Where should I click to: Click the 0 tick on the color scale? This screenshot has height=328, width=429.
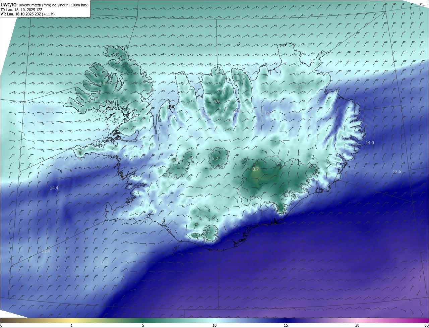tap(1, 325)
